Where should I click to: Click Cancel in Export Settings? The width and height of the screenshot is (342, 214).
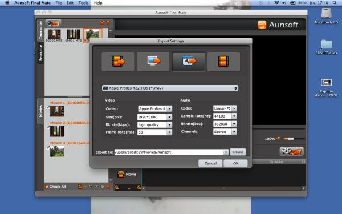[x=210, y=163]
